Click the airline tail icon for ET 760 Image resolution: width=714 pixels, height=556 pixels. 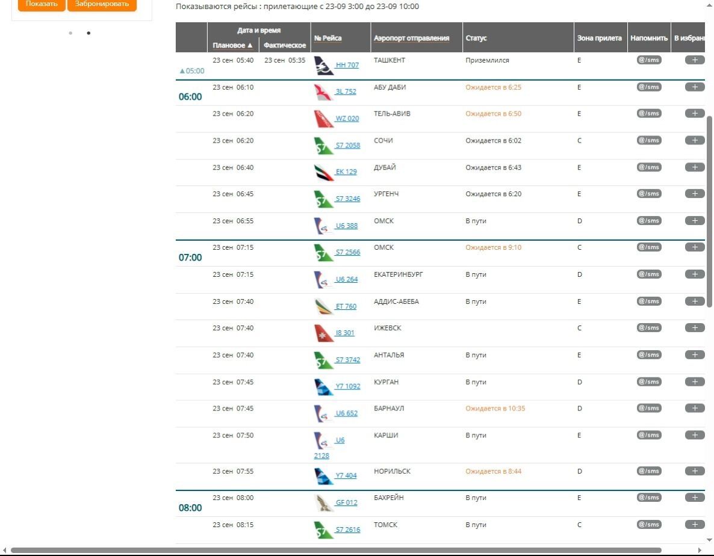point(324,307)
